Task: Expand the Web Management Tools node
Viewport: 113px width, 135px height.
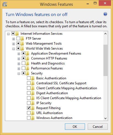Action: pos(13,44)
